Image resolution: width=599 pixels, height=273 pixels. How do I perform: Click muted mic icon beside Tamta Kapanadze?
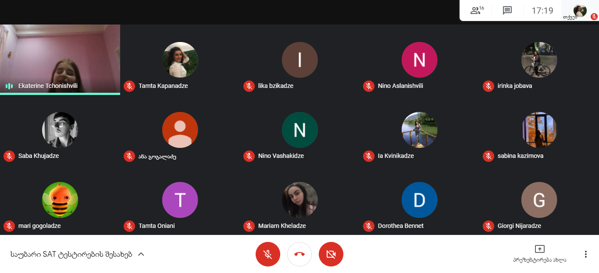click(129, 86)
